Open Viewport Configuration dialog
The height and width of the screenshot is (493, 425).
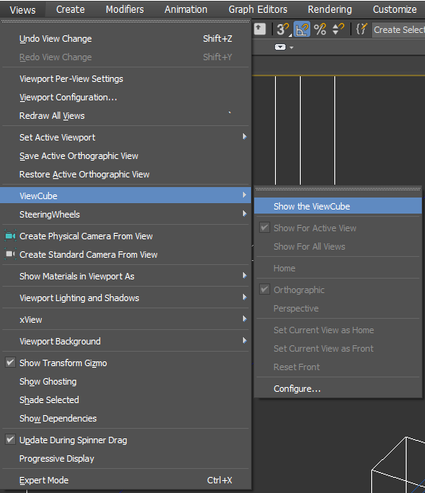coord(126,97)
